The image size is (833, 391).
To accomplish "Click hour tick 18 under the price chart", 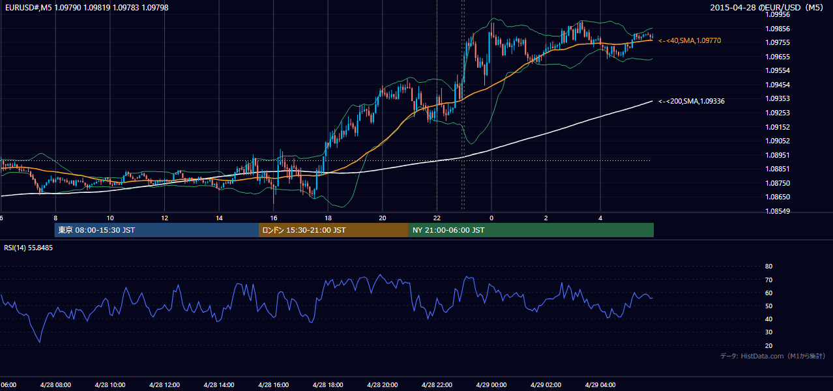I will 328,218.
